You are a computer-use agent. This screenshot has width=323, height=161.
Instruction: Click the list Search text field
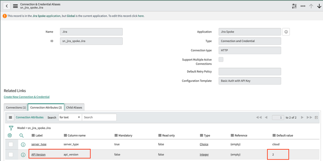pyautogui.click(x=99, y=117)
